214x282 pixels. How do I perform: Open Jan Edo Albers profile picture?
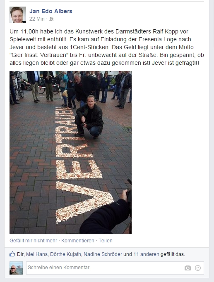[x=18, y=15]
